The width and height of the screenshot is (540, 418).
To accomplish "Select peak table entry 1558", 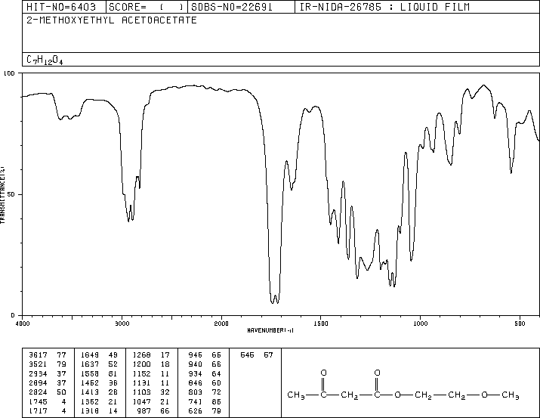I will point(90,374).
